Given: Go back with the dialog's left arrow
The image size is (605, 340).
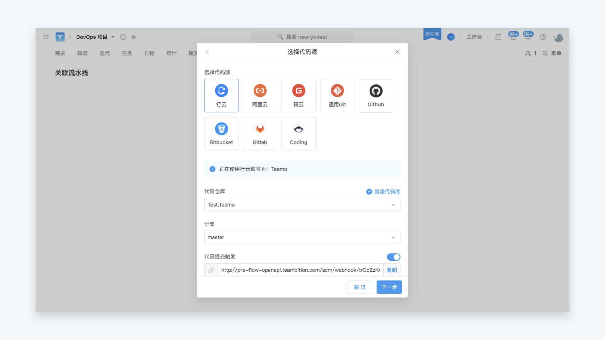Looking at the screenshot, I should coord(207,52).
